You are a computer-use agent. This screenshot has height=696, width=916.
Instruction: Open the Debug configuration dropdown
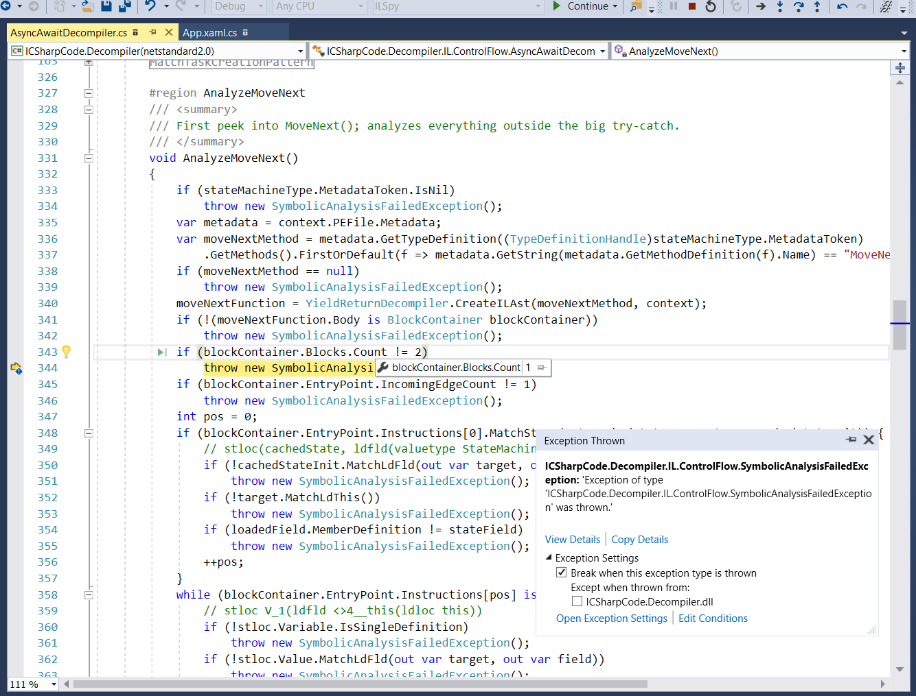(236, 7)
